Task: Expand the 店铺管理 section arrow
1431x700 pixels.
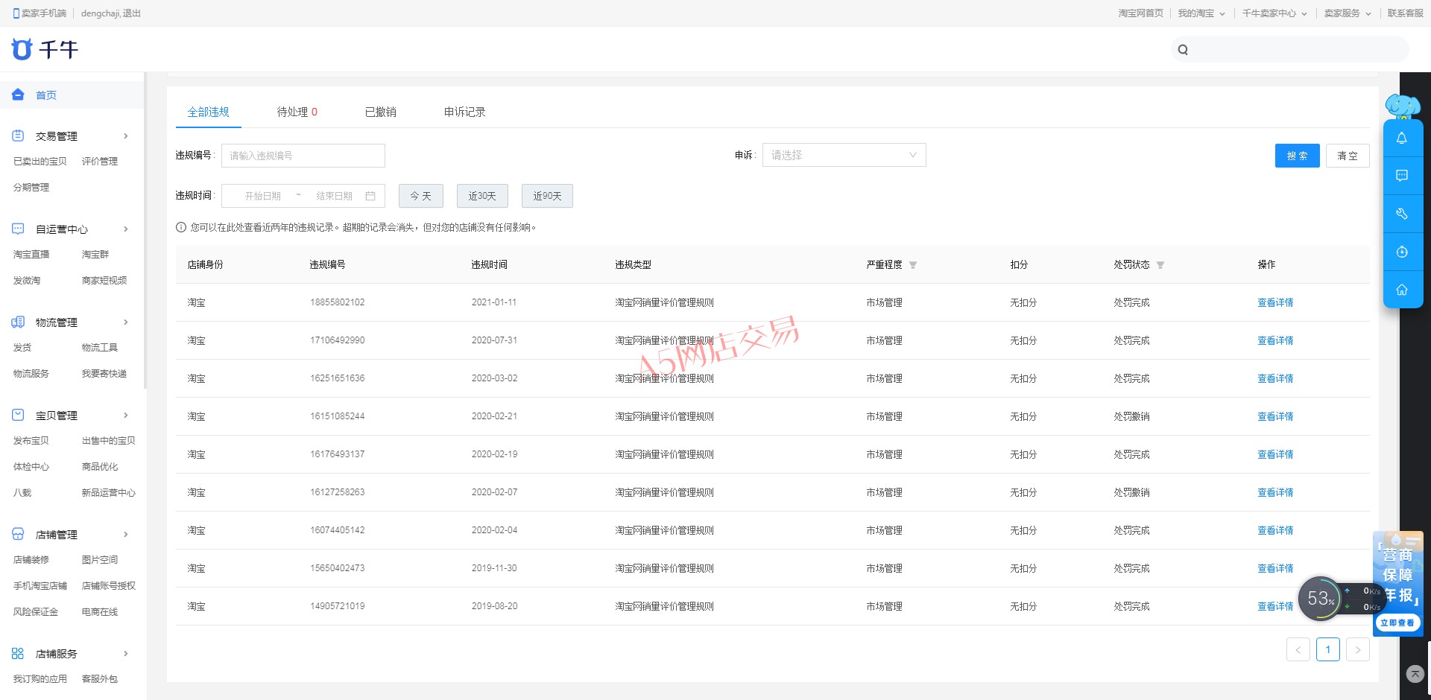Action: (126, 534)
